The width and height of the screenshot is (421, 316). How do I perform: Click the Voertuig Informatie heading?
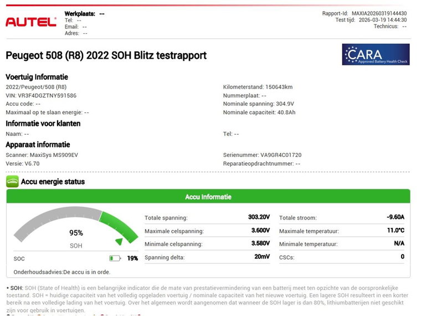click(x=37, y=77)
